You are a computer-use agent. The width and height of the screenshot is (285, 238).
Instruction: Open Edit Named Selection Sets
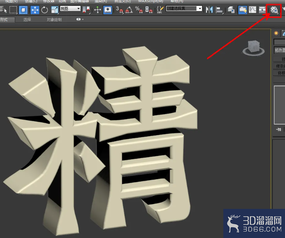pos(160,10)
